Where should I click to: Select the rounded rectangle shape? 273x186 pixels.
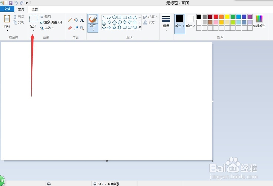tap(125, 17)
